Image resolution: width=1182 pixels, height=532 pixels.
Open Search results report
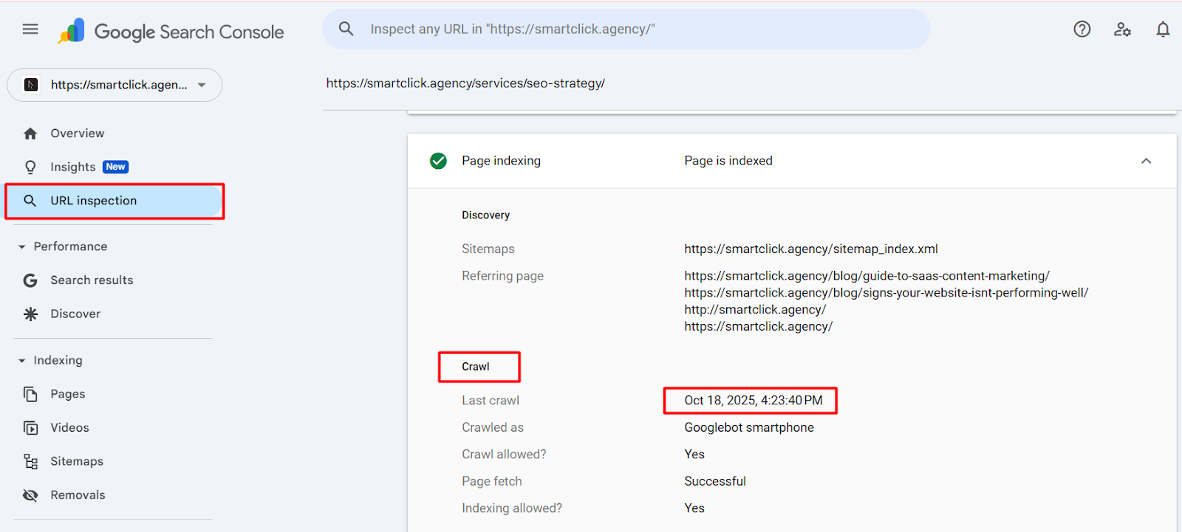coord(92,280)
